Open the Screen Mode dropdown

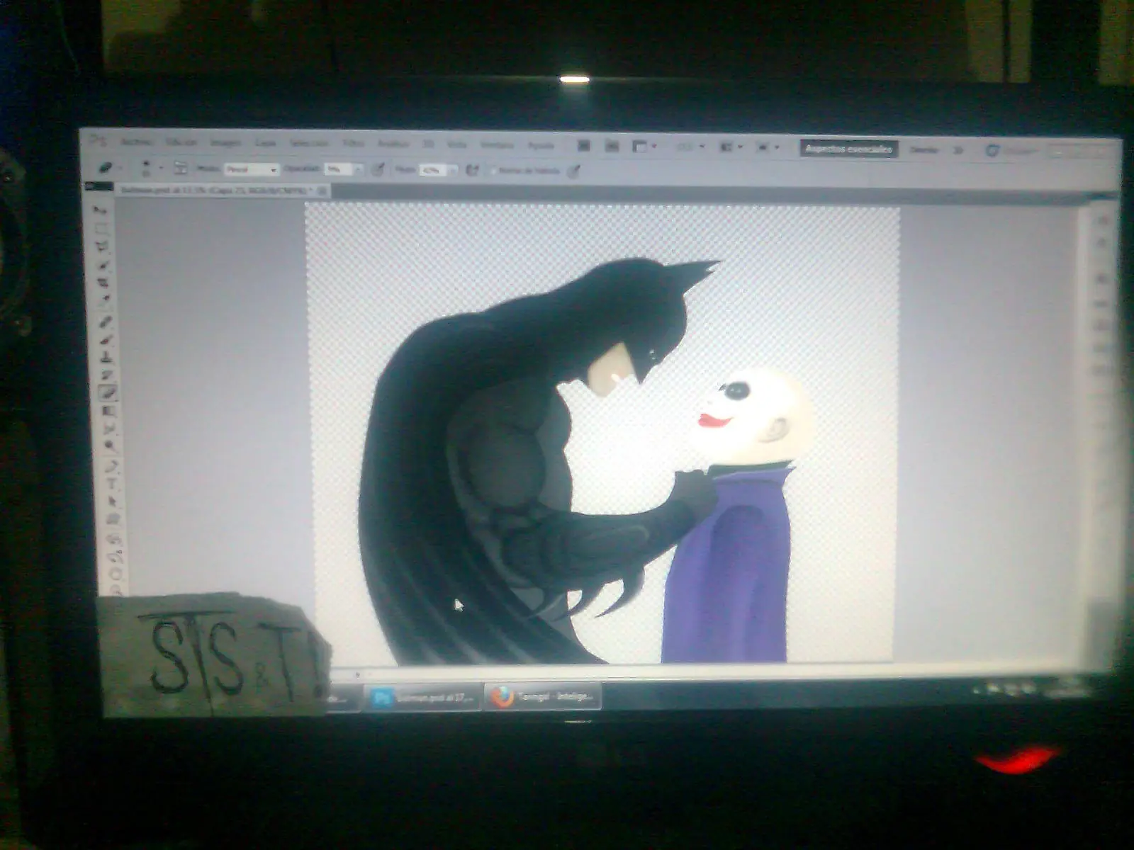[x=767, y=148]
